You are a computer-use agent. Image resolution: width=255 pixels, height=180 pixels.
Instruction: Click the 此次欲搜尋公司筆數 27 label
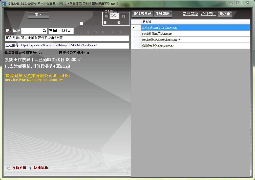pyautogui.click(x=23, y=53)
